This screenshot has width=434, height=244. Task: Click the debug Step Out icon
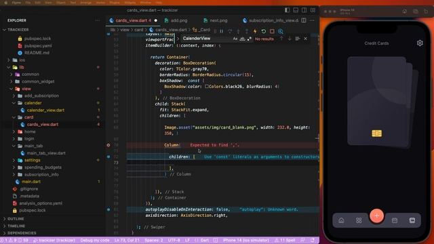[247, 31]
